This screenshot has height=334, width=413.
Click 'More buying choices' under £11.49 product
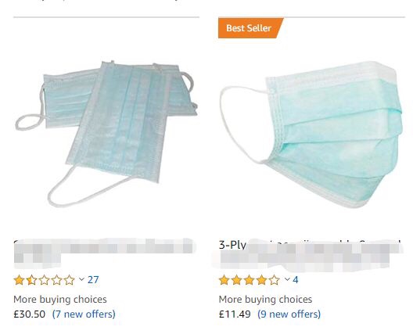pyautogui.click(x=265, y=300)
